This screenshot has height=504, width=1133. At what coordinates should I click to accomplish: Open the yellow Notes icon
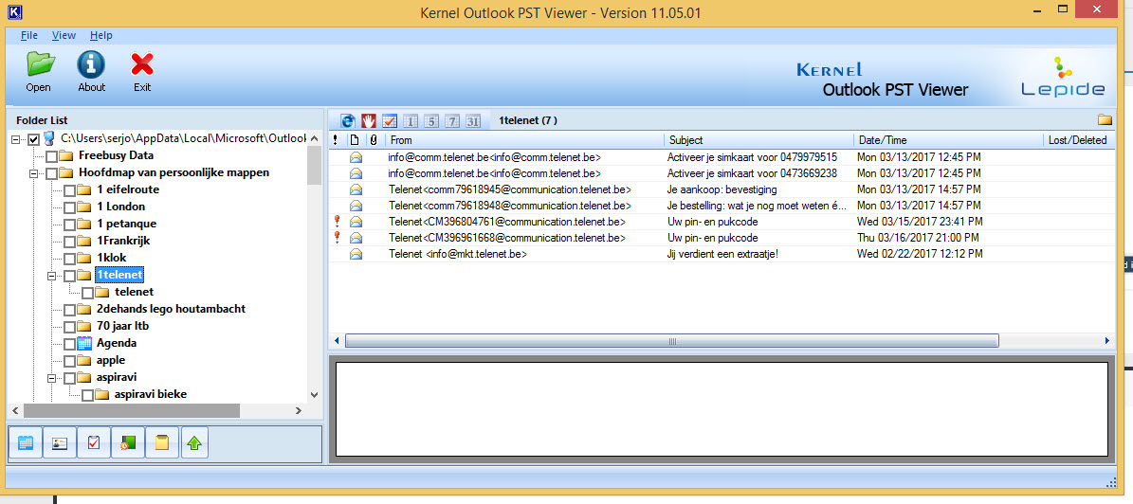tap(161, 442)
